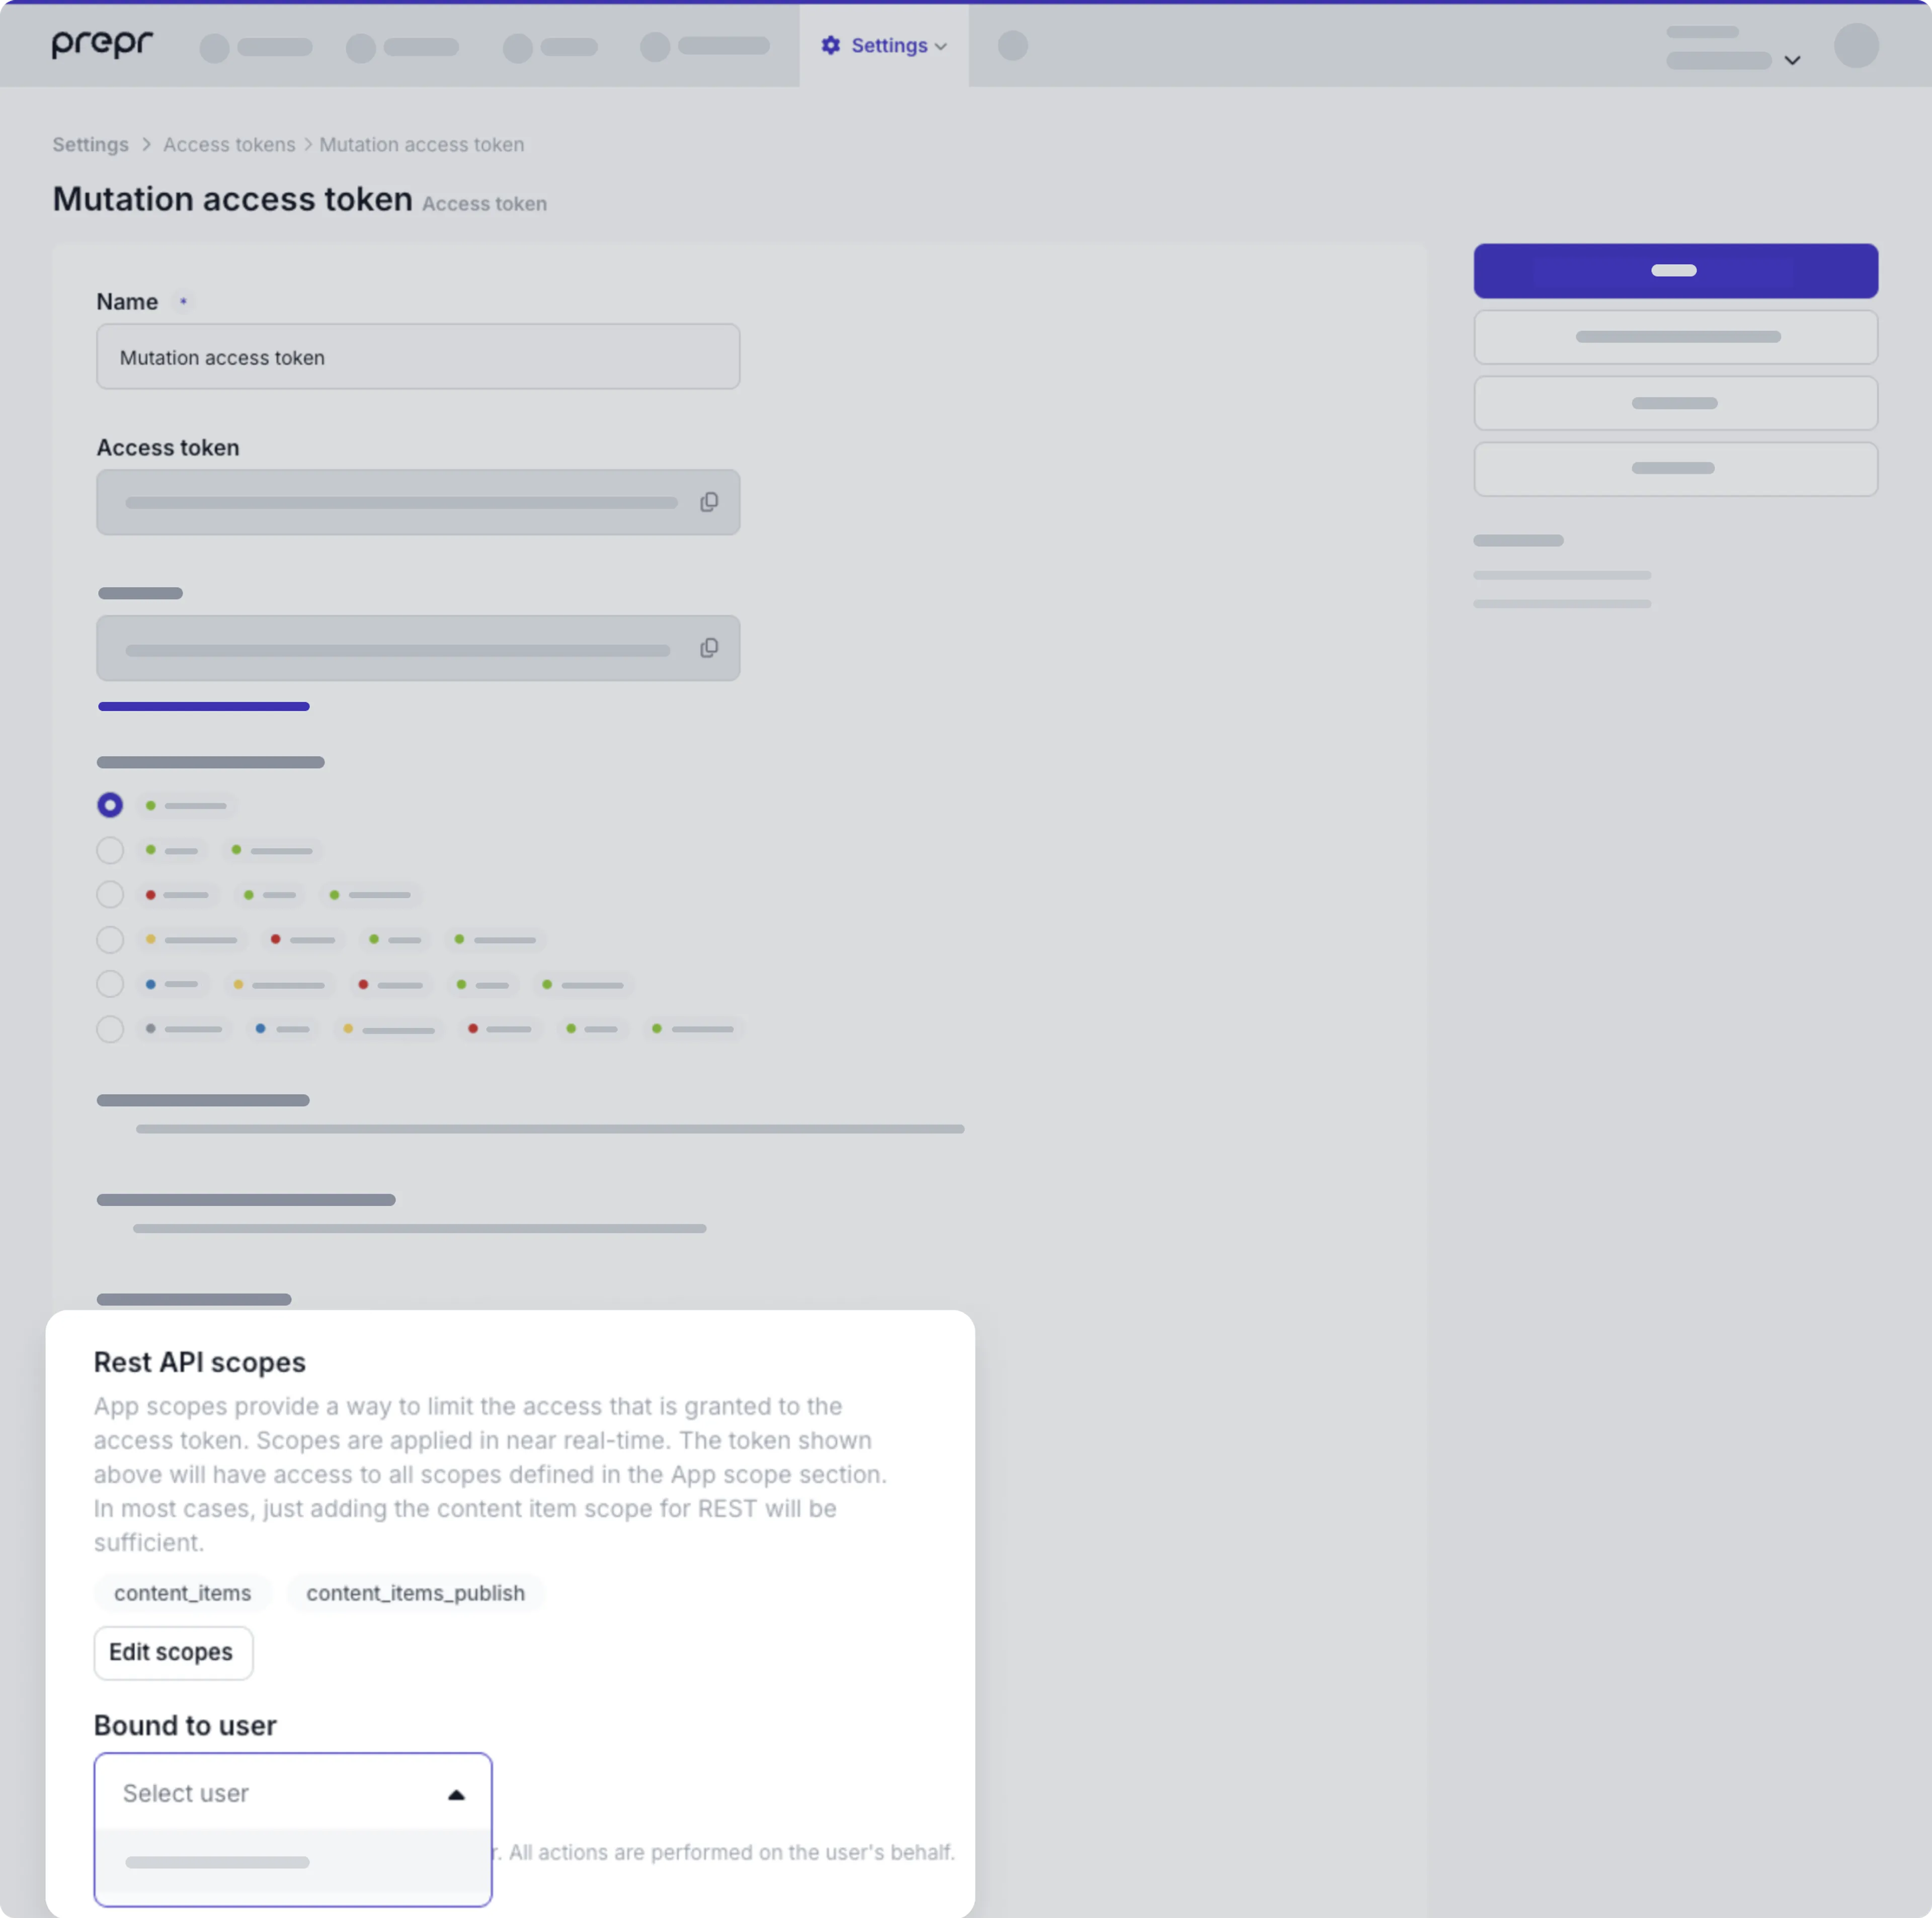Image resolution: width=1932 pixels, height=1918 pixels.
Task: Click the Bound to user label
Action: tap(185, 1725)
